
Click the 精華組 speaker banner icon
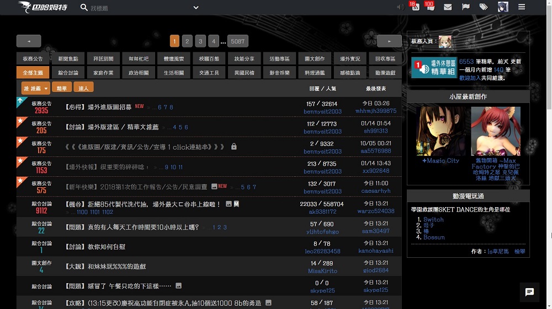(x=434, y=67)
